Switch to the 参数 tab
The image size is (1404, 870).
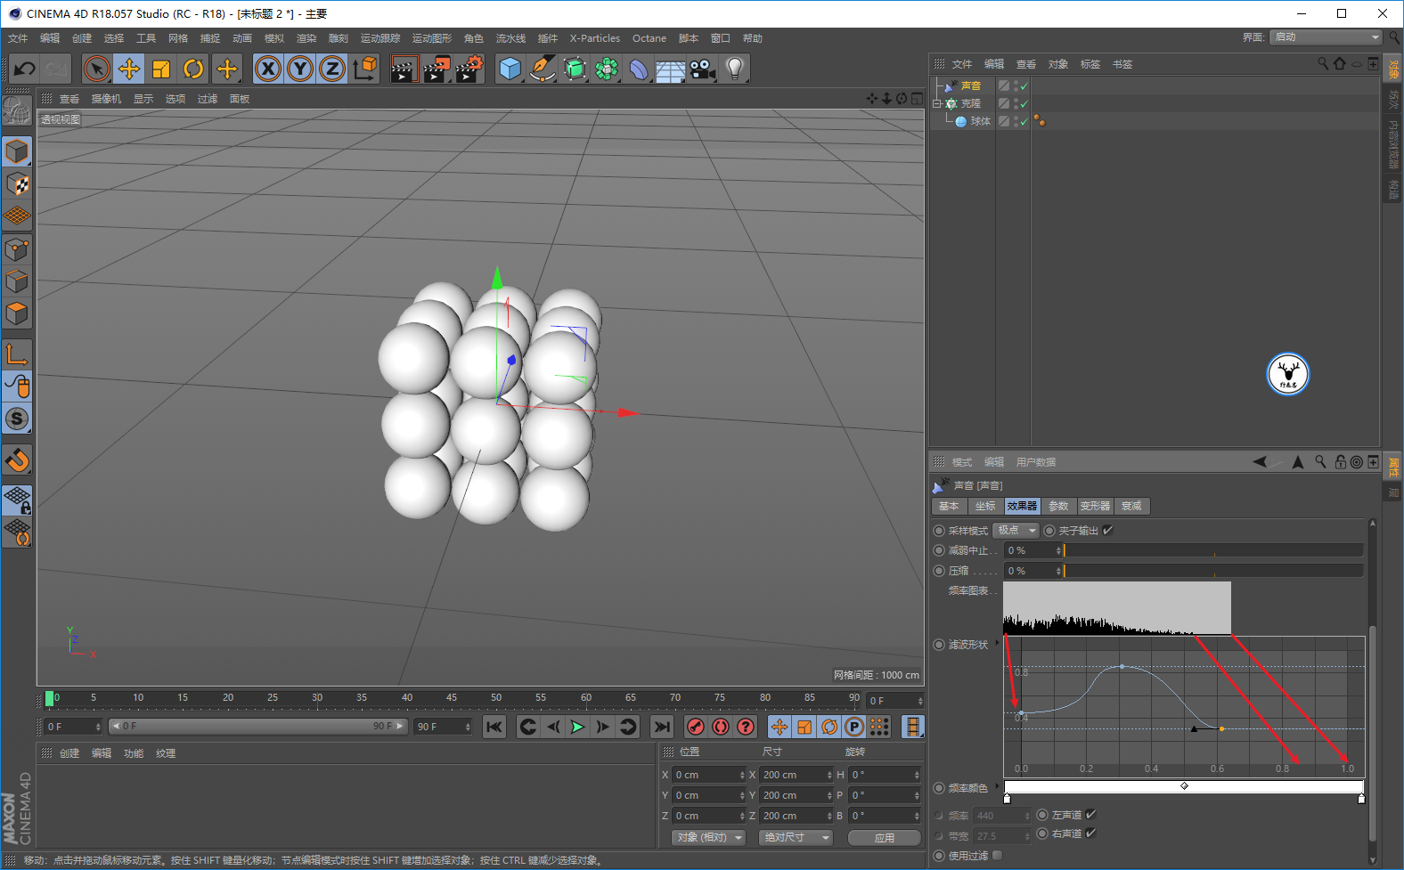pyautogui.click(x=1058, y=506)
